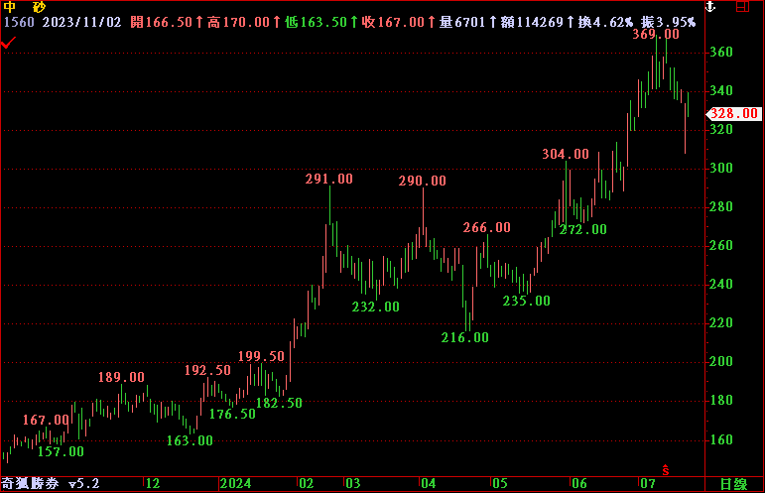Click the 163.00 low label

click(190, 440)
